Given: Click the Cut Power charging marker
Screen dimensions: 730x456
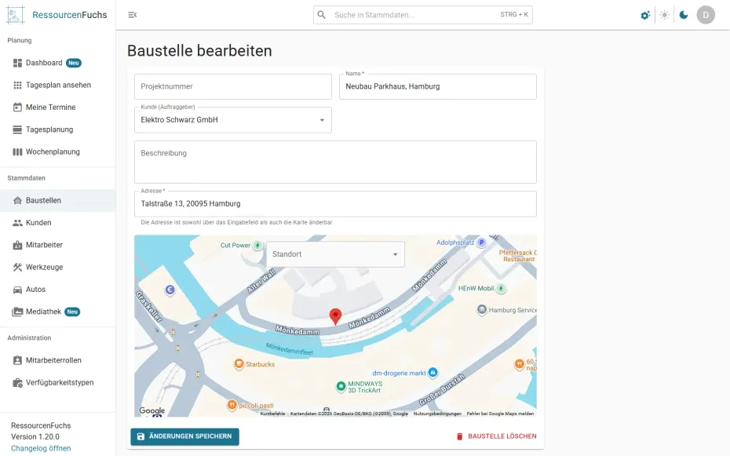Looking at the screenshot, I should (257, 245).
